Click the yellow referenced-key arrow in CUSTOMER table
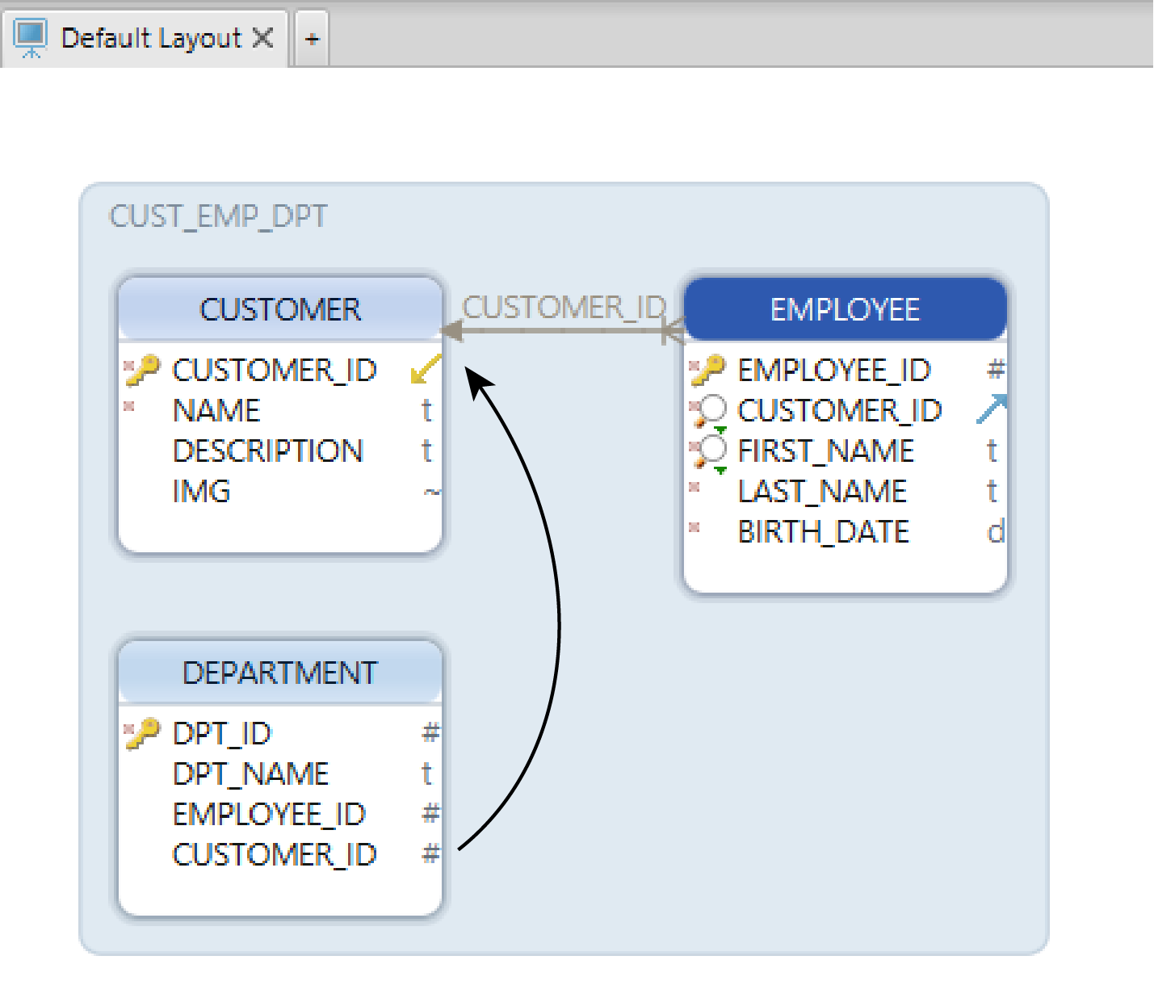 pyautogui.click(x=426, y=369)
